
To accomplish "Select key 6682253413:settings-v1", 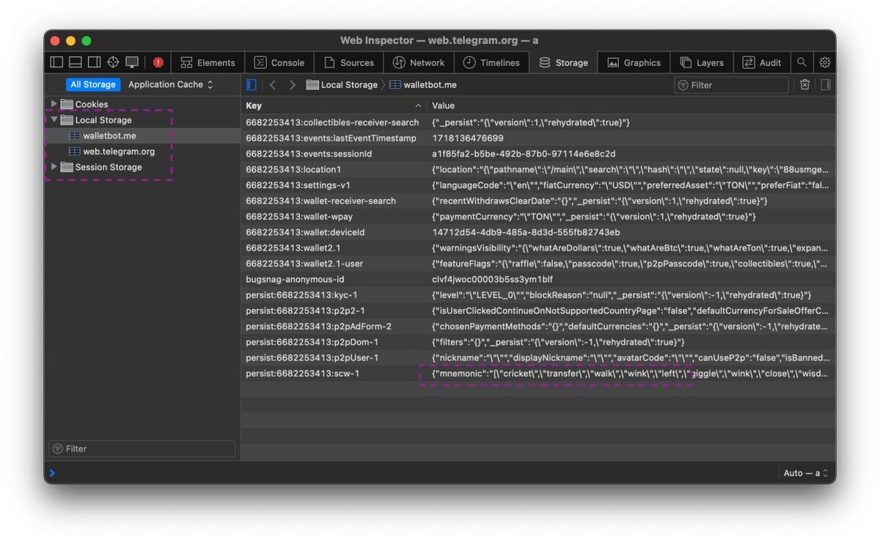I will (298, 185).
